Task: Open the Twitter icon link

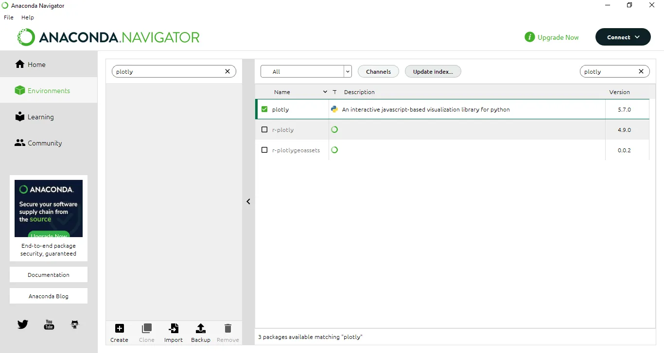Action: click(x=23, y=324)
